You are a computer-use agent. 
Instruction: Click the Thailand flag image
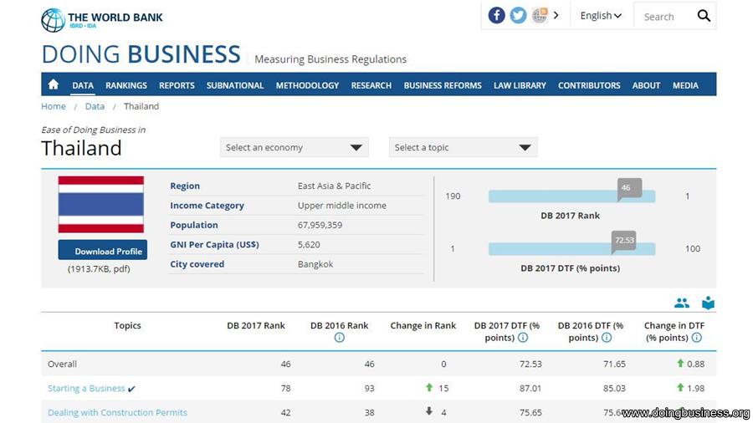101,204
